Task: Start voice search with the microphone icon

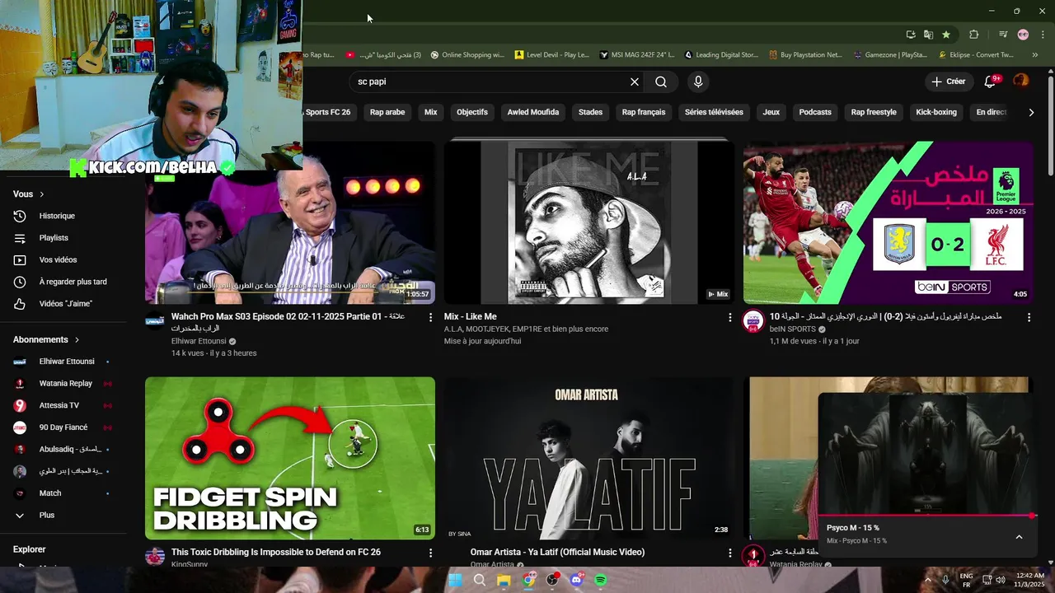Action: coord(698,82)
